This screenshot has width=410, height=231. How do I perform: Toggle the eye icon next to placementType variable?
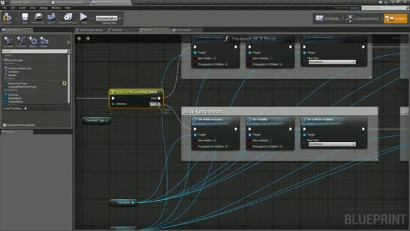coord(64,83)
